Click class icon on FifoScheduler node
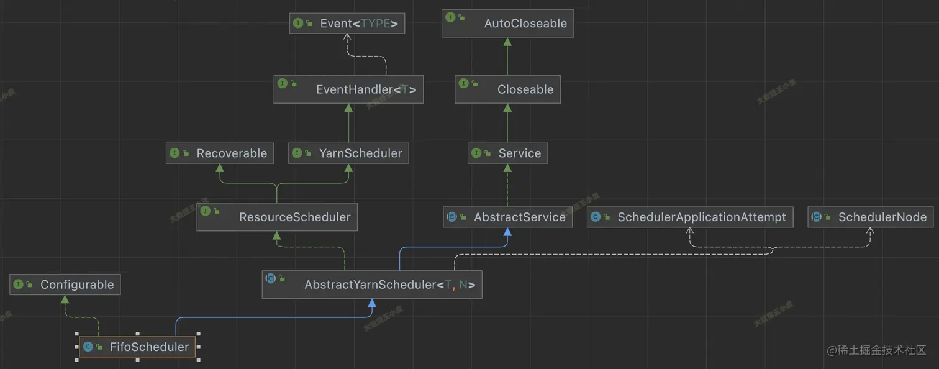The image size is (939, 369). coord(88,347)
